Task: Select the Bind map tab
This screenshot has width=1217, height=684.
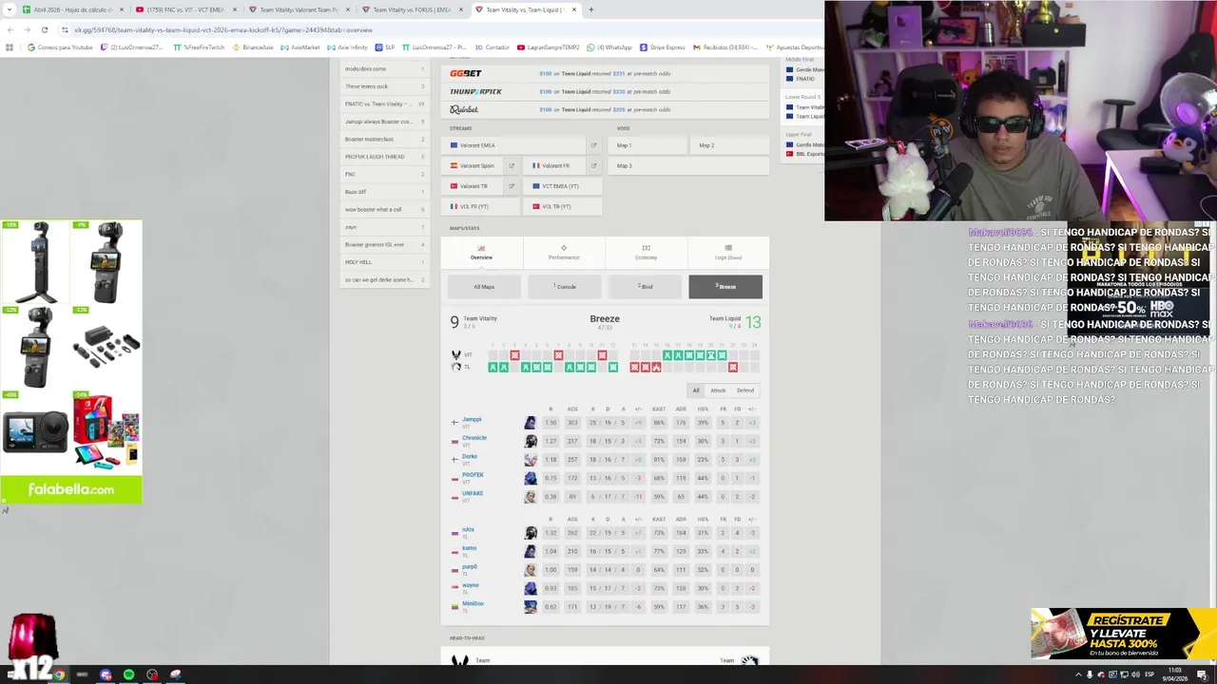Action: [646, 287]
